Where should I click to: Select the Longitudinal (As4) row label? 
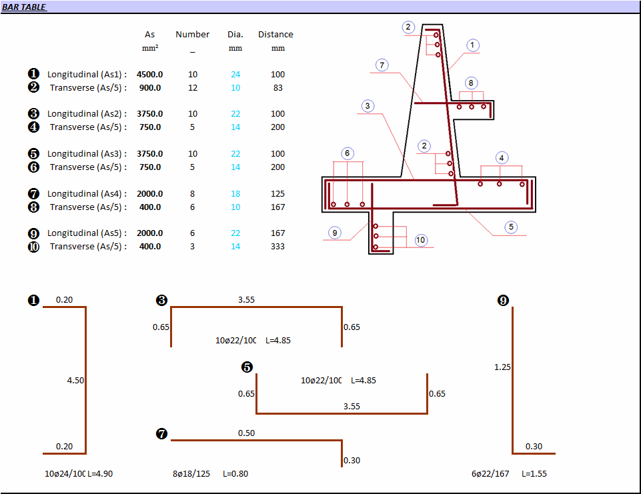pos(87,194)
